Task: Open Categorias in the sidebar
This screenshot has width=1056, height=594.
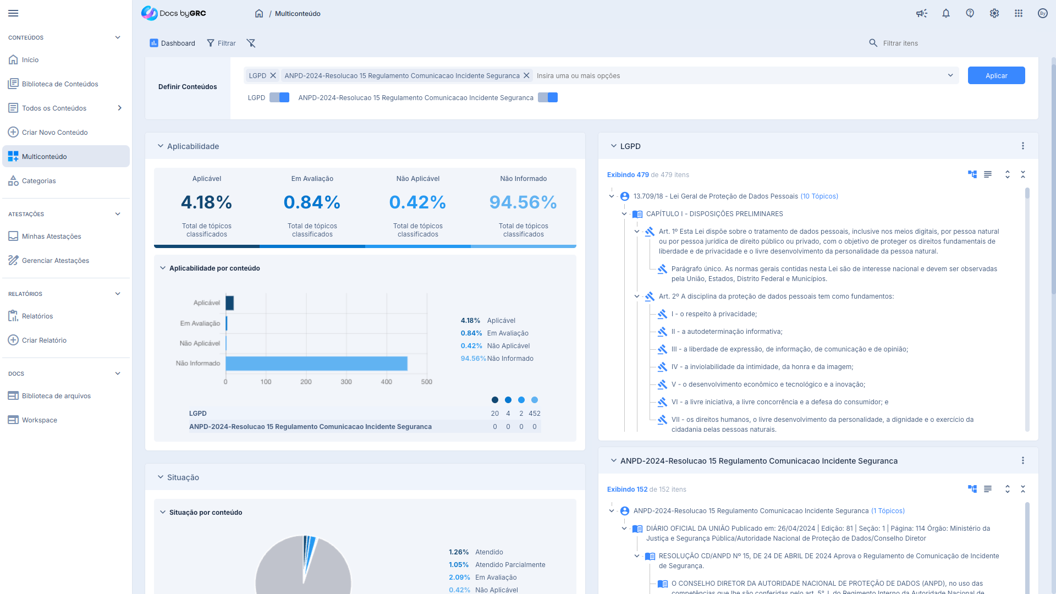Action: pos(38,180)
